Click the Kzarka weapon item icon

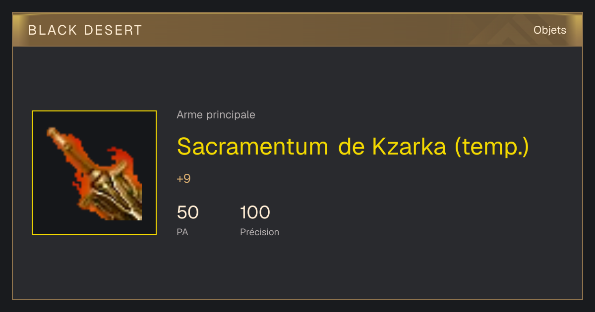(x=94, y=173)
